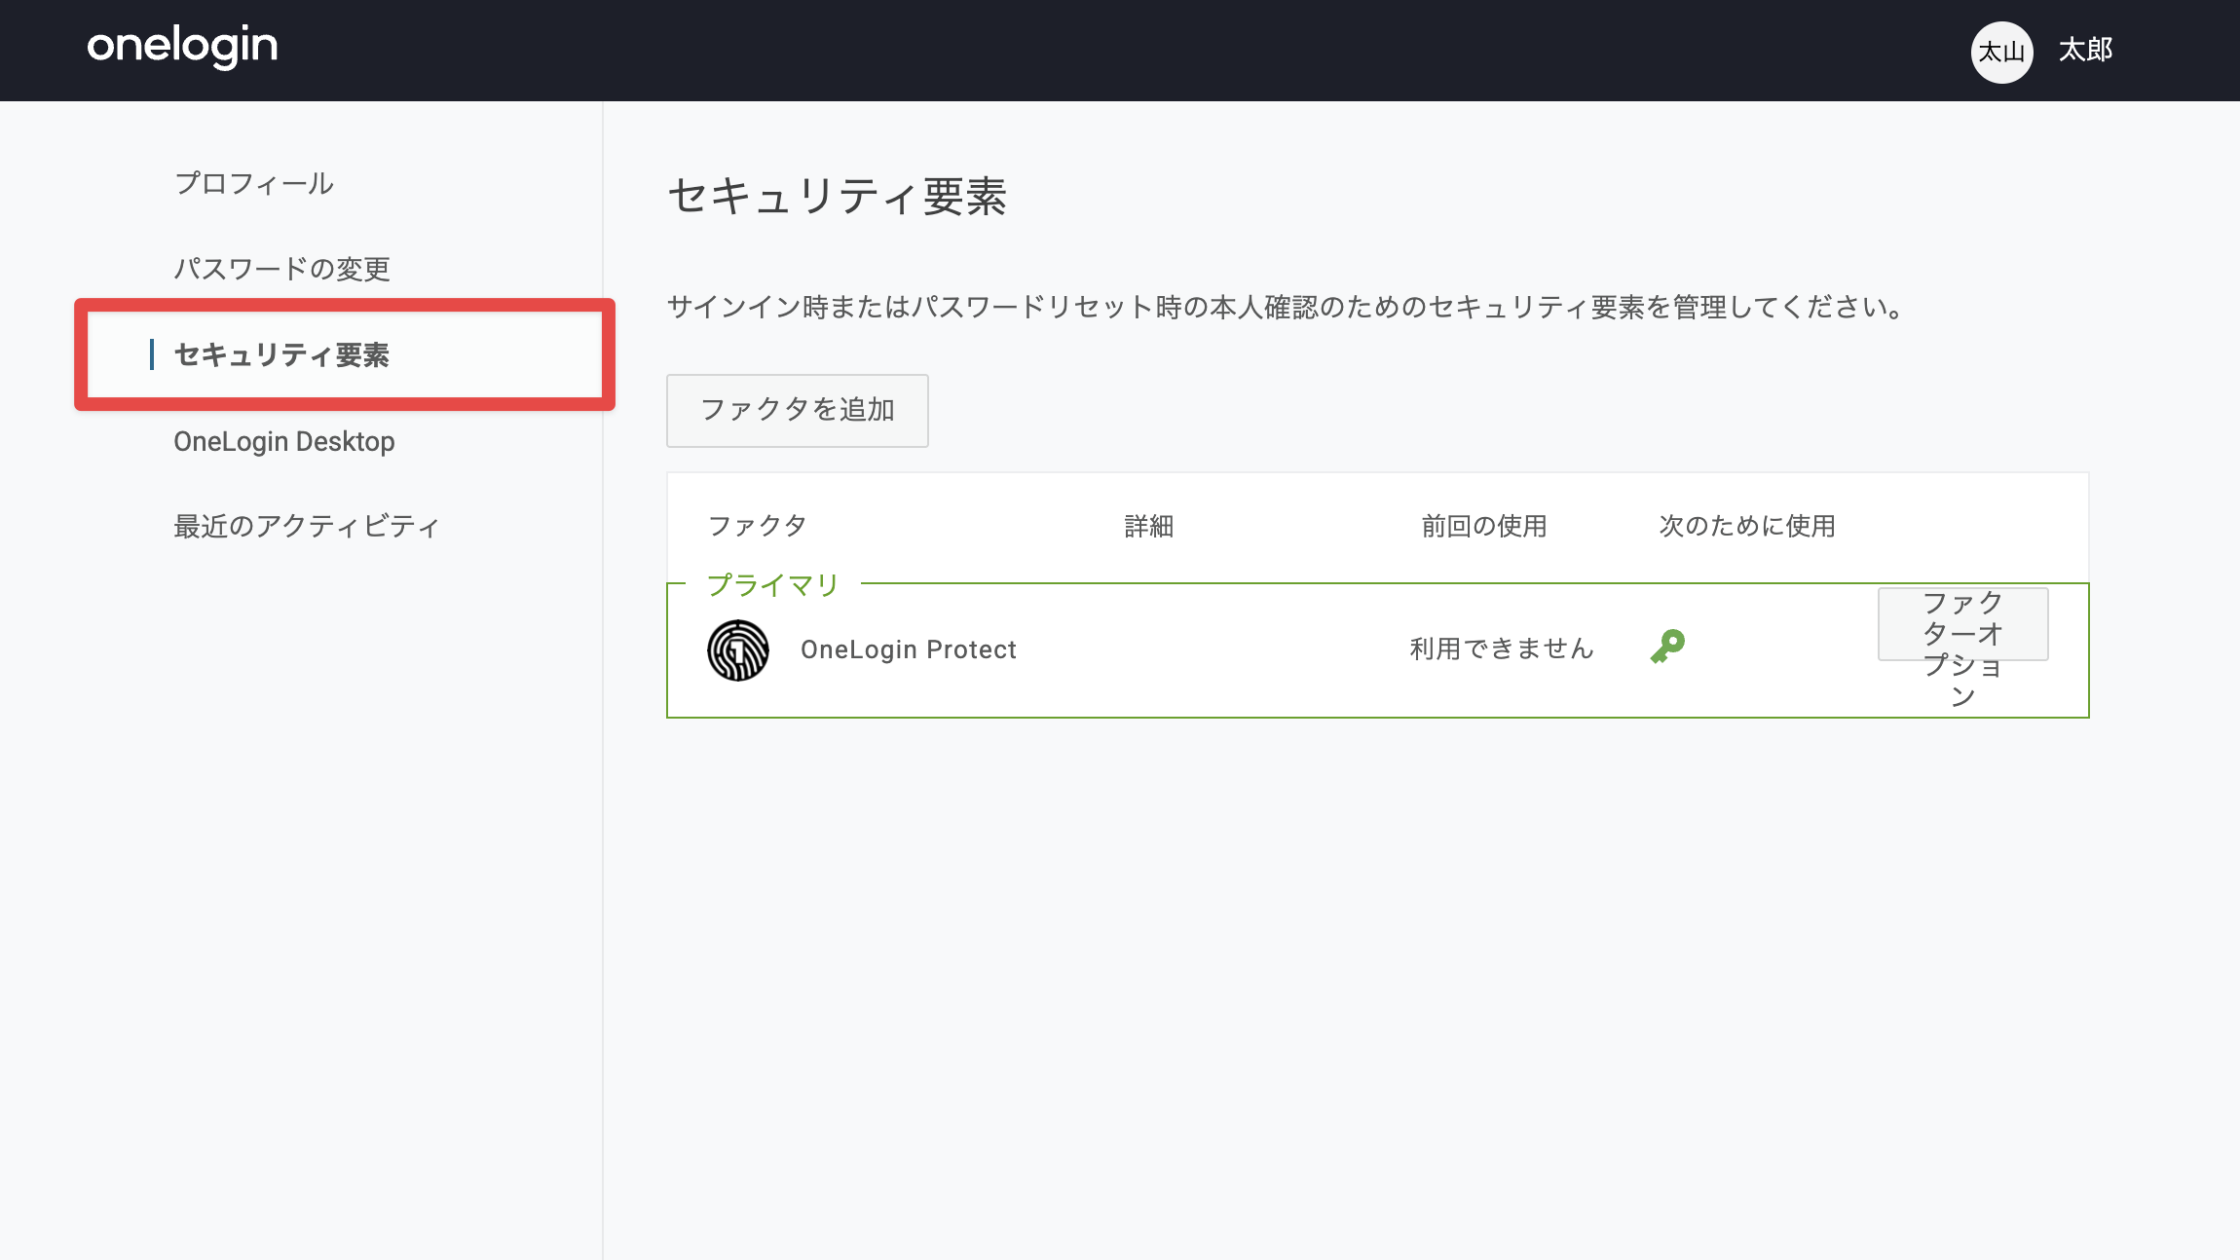Click the 次のために使用 column header

(1747, 526)
